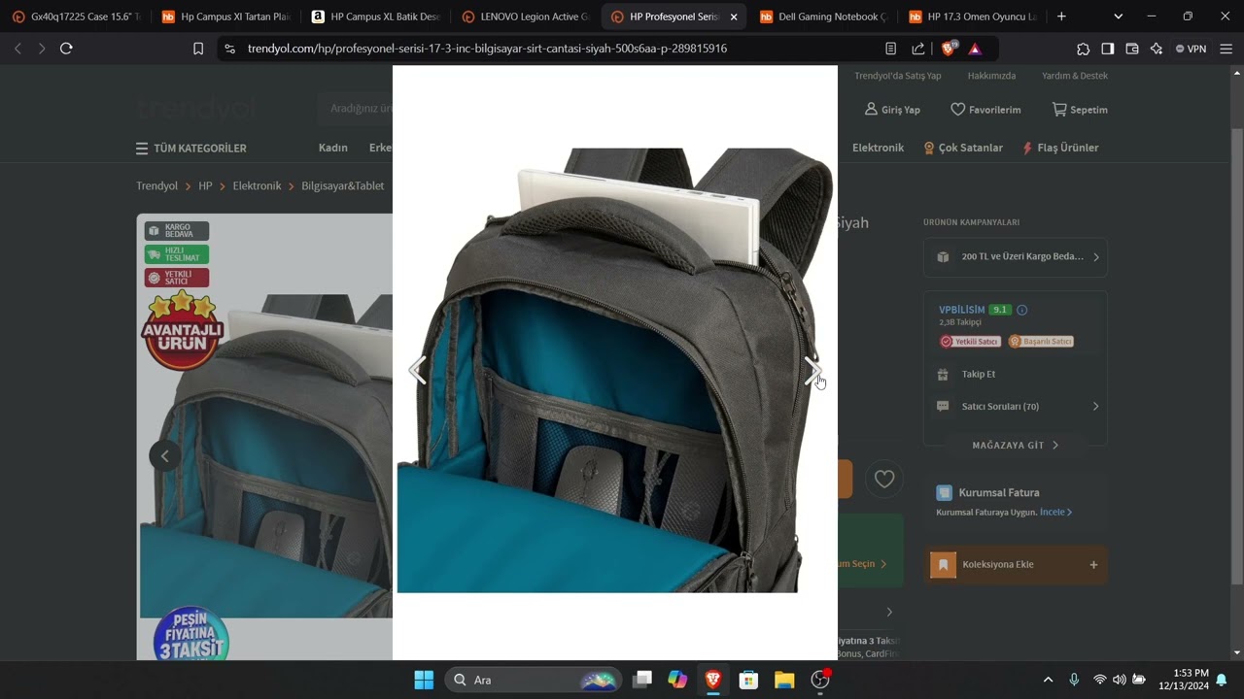Switch to LENOVO Legion Active tab

(x=525, y=17)
